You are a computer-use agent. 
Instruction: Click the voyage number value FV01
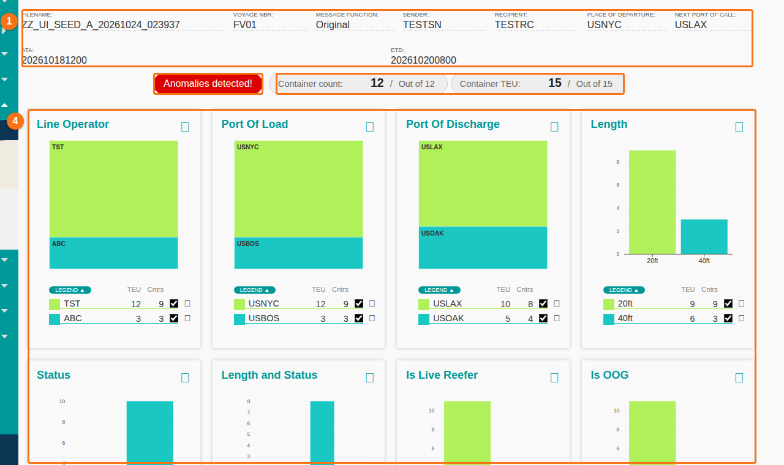pyautogui.click(x=246, y=25)
